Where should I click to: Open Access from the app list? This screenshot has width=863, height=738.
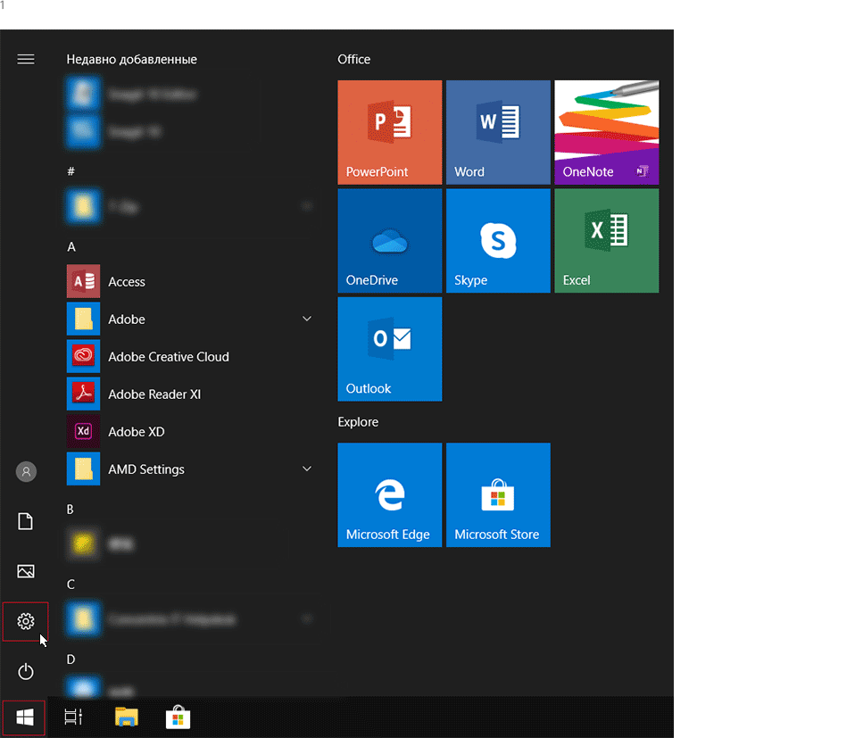(x=127, y=281)
